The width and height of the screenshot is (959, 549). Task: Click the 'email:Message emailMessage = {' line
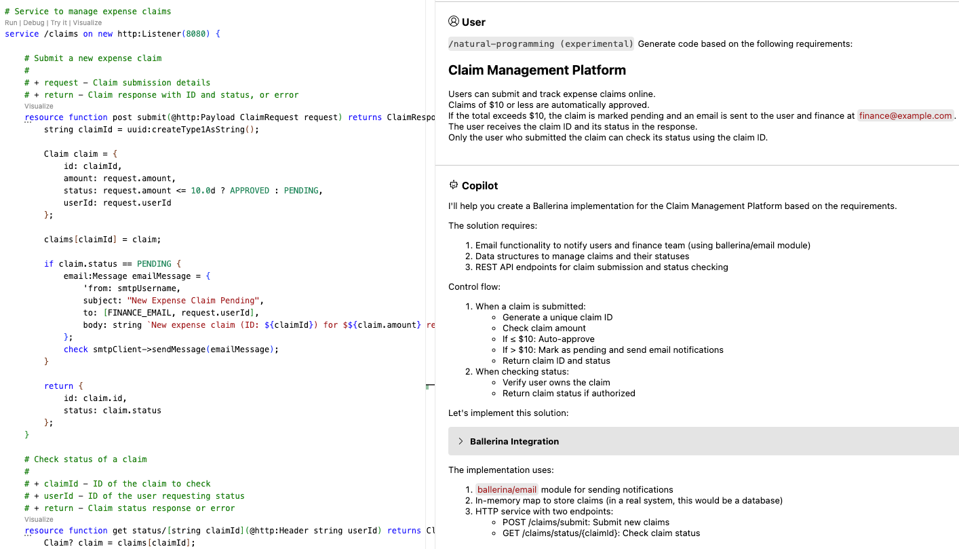click(x=137, y=276)
